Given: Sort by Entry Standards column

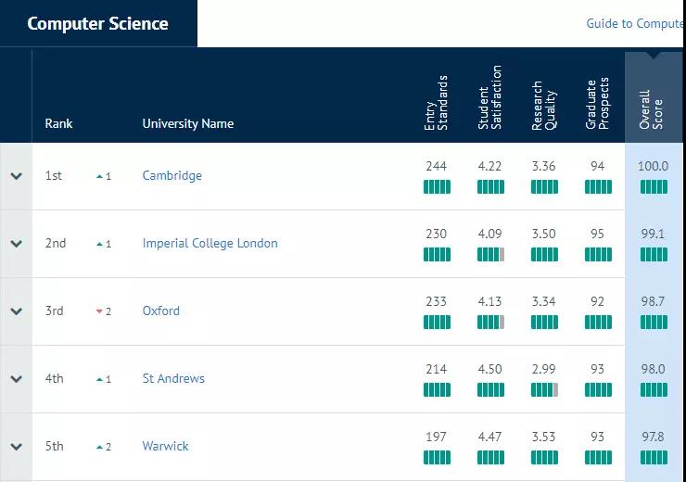Looking at the screenshot, I should coord(437,103).
